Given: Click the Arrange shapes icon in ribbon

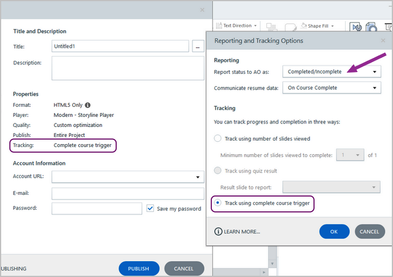Looking at the screenshot, I should pos(272,27).
